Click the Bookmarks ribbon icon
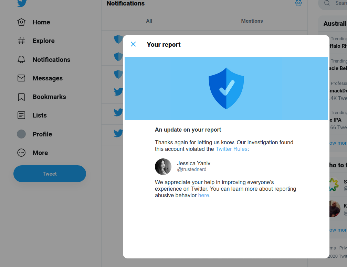 pos(21,97)
